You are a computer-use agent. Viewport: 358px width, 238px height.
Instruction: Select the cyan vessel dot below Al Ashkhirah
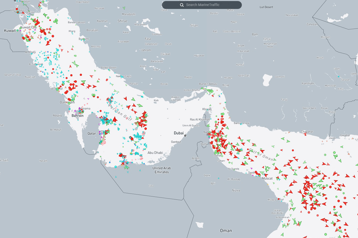282,222
